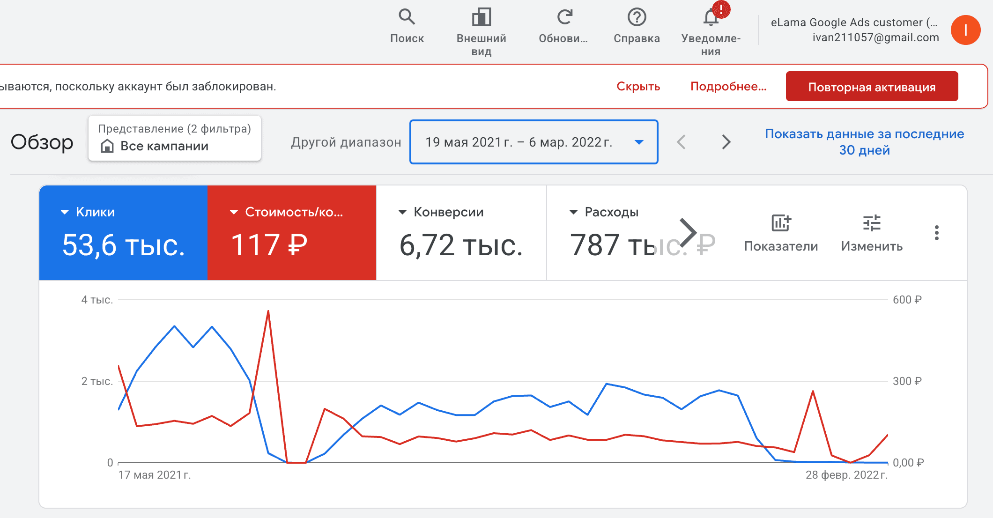993x518 pixels.
Task: Click the ivan211057@gmail.com account email
Action: pyautogui.click(x=875, y=37)
